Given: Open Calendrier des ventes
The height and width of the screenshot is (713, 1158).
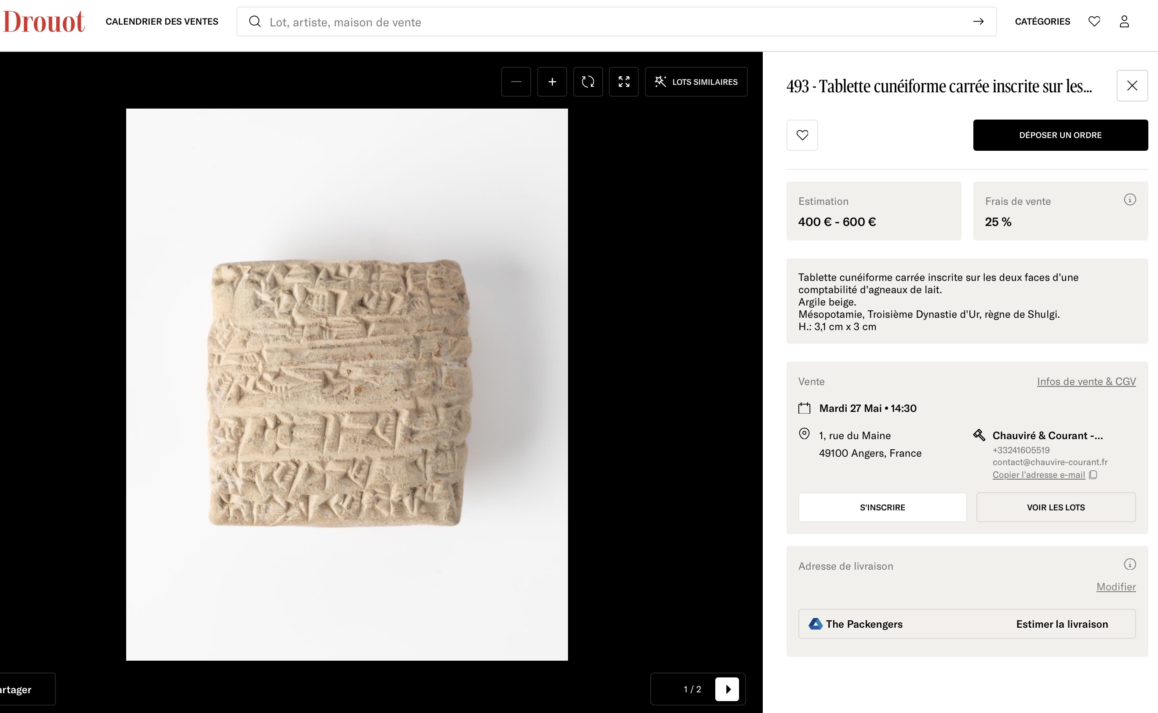Looking at the screenshot, I should pyautogui.click(x=162, y=22).
